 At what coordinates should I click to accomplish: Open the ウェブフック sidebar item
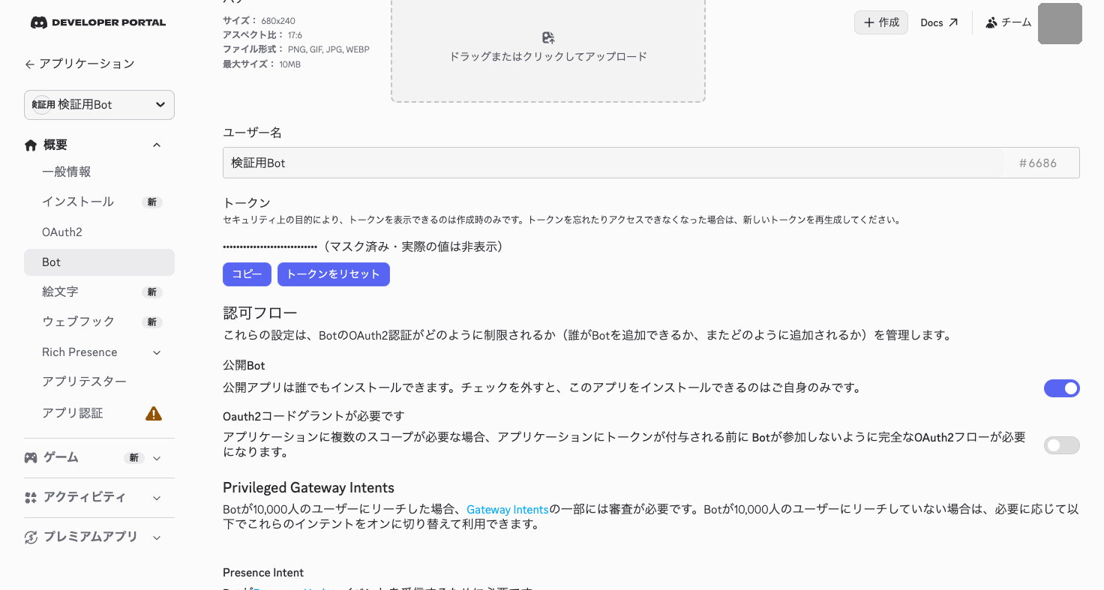(x=99, y=322)
